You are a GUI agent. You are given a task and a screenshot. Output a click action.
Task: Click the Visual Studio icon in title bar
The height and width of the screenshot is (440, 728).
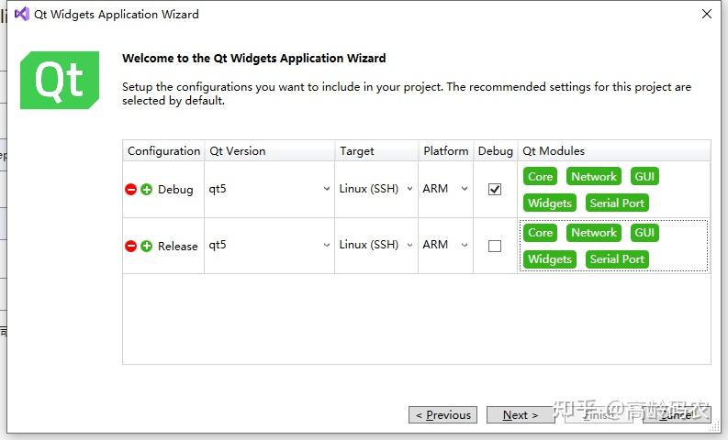[x=21, y=15]
